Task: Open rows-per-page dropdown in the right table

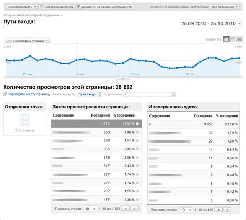Action: click(x=186, y=210)
